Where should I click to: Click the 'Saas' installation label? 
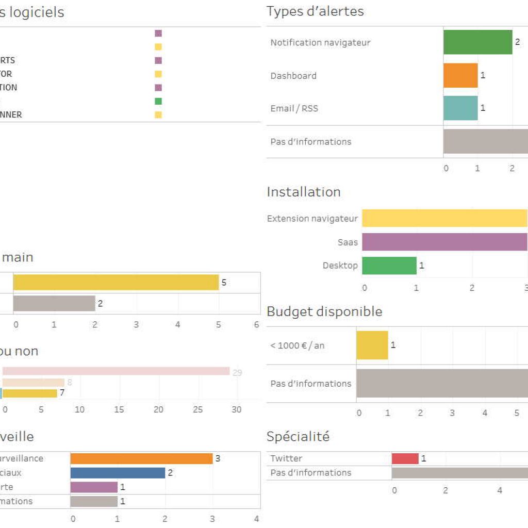(x=348, y=242)
